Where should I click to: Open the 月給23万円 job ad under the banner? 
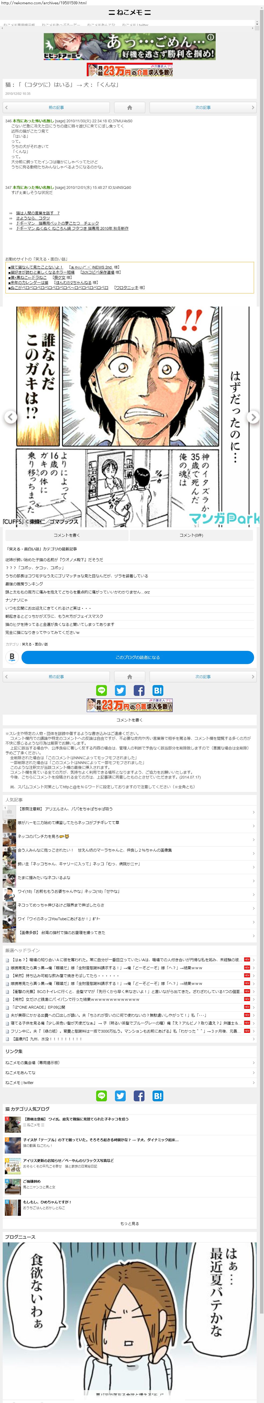tap(129, 69)
